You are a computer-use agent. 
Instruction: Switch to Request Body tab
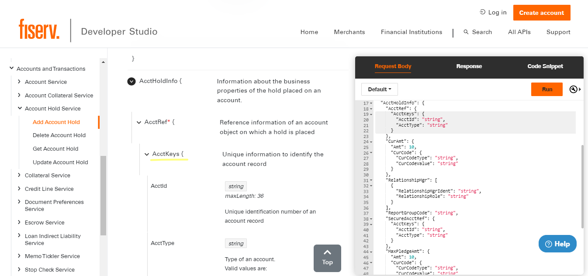(393, 66)
